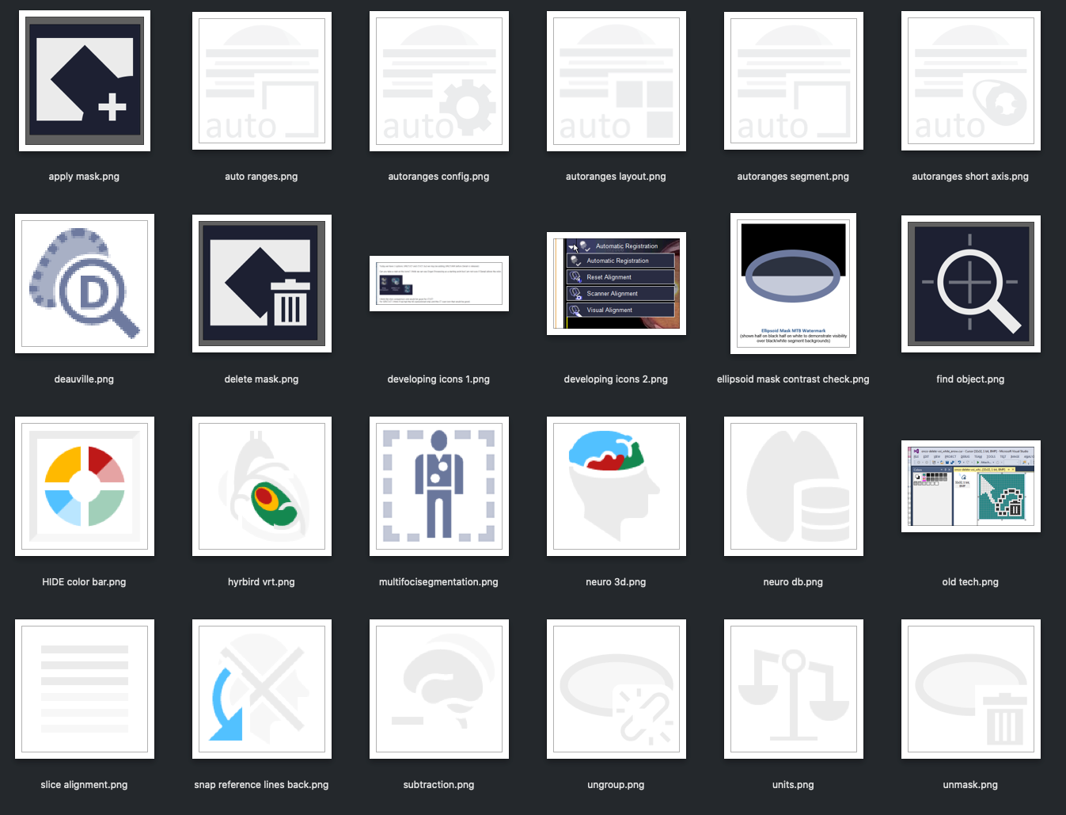Click the file name developing icons 1.png
This screenshot has width=1066, height=815.
438,379
